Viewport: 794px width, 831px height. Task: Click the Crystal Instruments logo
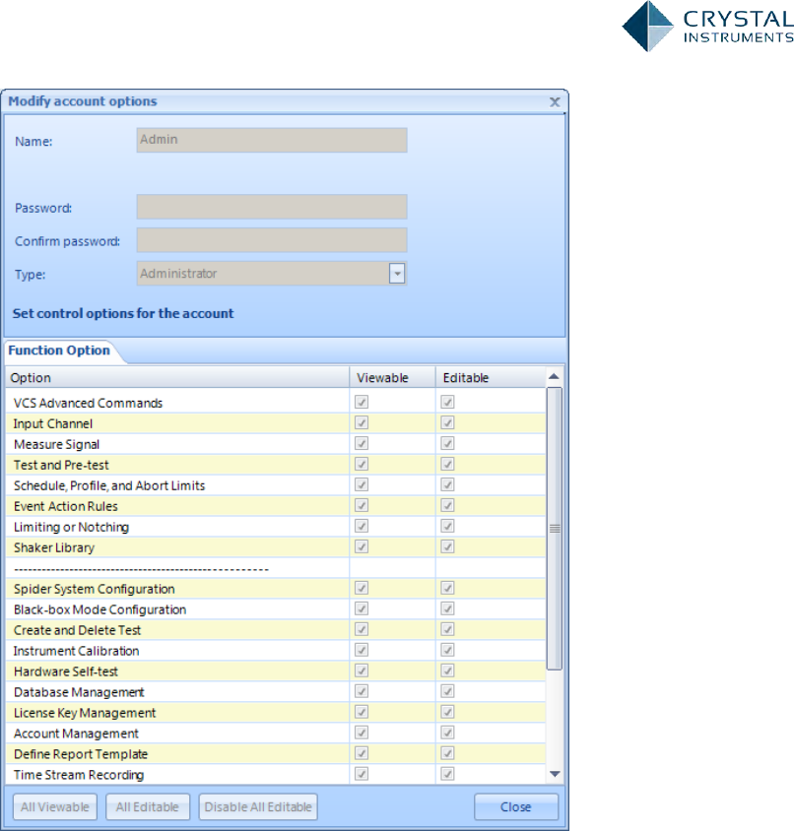coord(707,26)
